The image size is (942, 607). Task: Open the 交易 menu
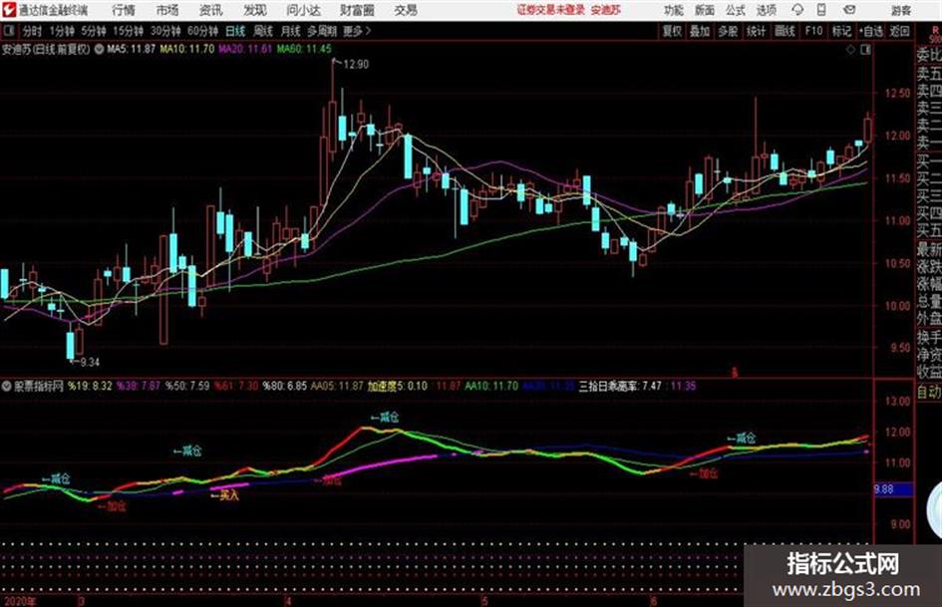406,10
